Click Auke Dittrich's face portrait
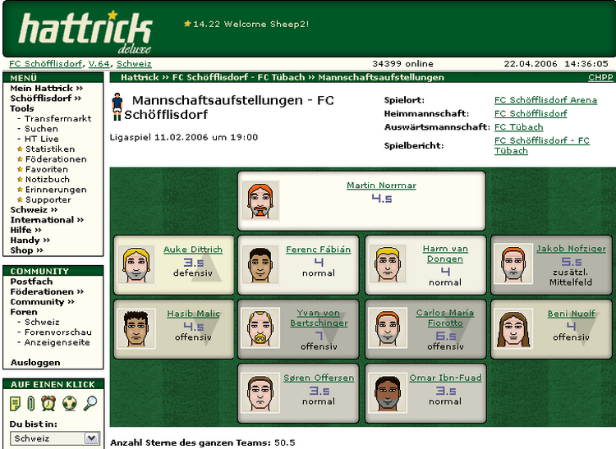616x449 pixels. coord(136,264)
